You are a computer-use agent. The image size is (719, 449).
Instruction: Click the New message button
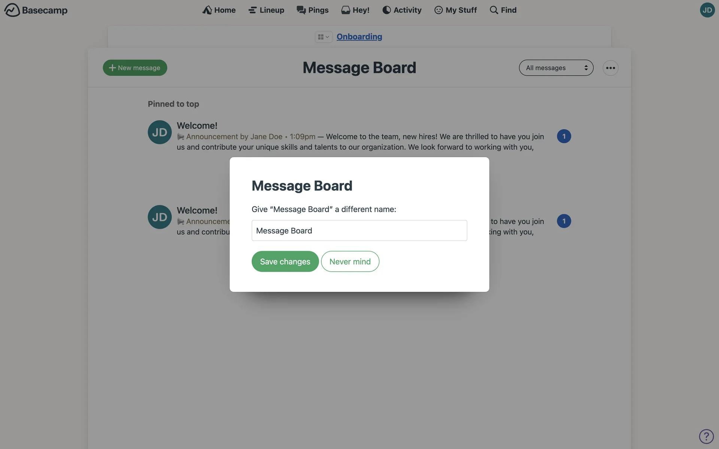click(x=135, y=68)
